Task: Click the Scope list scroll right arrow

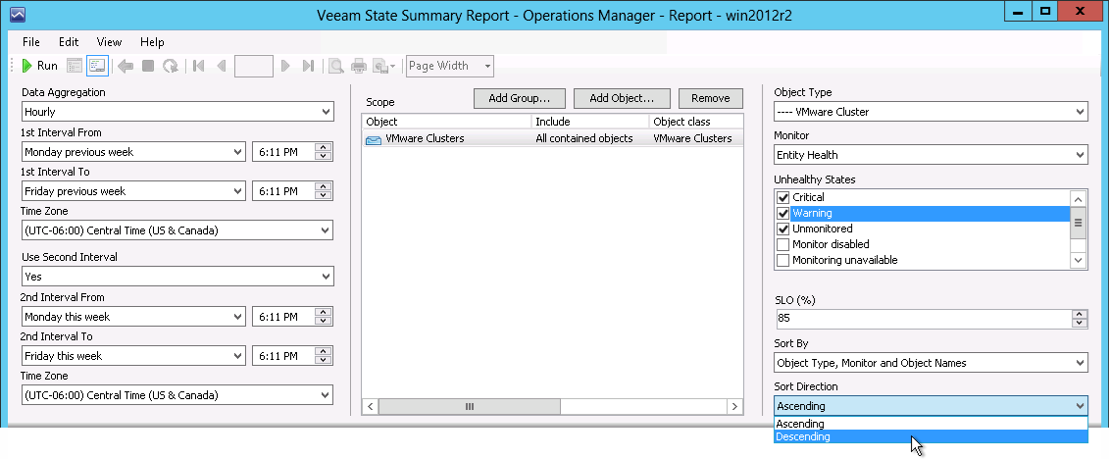Action: tap(734, 407)
